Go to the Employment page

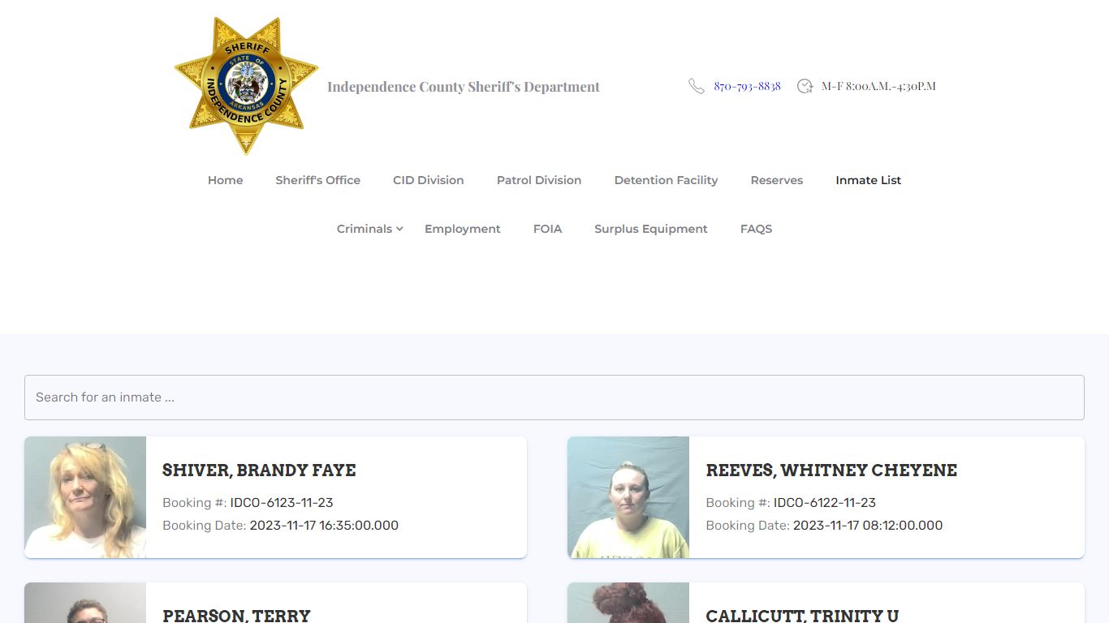pos(463,229)
